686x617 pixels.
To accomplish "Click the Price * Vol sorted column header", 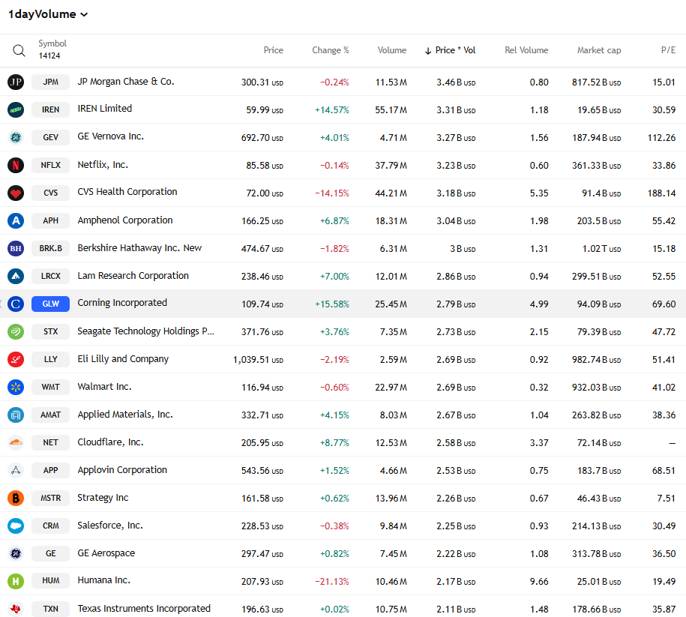I will pos(450,50).
